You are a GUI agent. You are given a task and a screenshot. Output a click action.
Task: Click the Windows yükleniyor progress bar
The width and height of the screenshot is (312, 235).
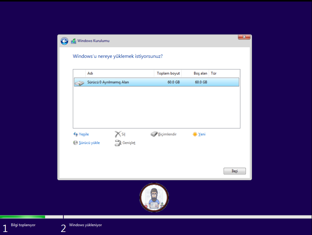187,217
